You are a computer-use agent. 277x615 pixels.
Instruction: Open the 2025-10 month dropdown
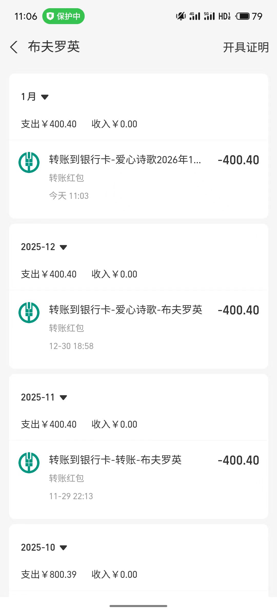[x=44, y=547]
